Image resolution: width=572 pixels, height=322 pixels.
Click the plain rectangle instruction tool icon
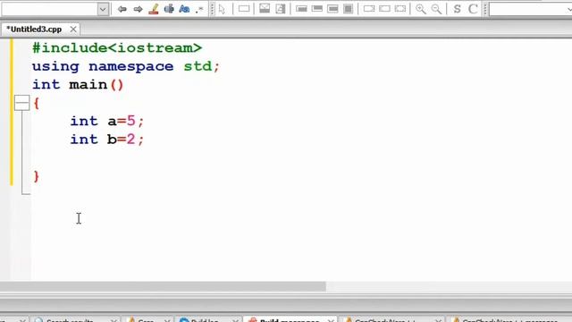pyautogui.click(x=244, y=9)
